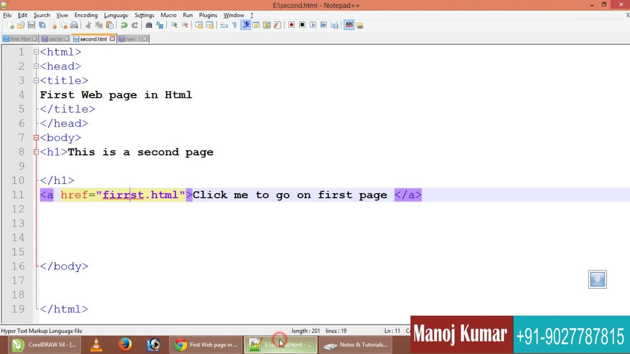Open the Window menu
630x354 pixels.
234,15
